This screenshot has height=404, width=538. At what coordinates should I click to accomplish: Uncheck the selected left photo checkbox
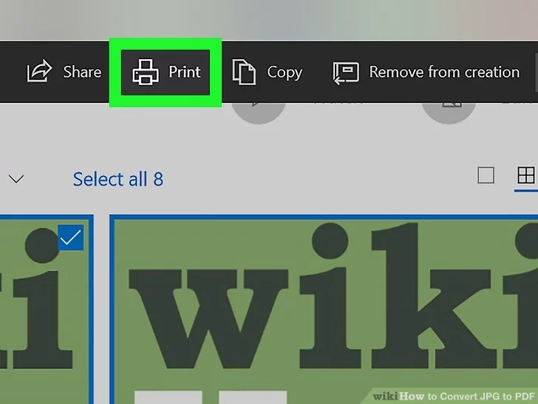point(71,238)
